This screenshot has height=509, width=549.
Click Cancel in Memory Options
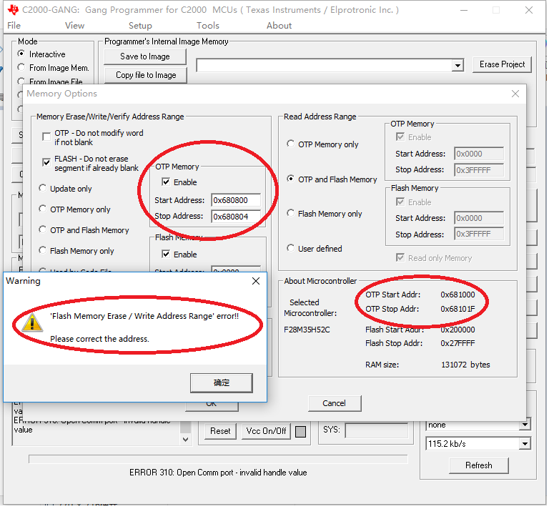coord(335,404)
